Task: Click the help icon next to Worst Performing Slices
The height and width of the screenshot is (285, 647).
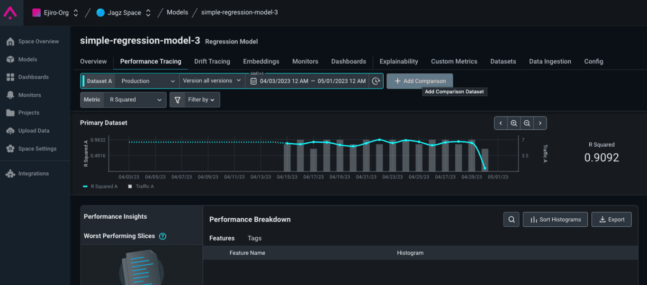Action: (162, 236)
